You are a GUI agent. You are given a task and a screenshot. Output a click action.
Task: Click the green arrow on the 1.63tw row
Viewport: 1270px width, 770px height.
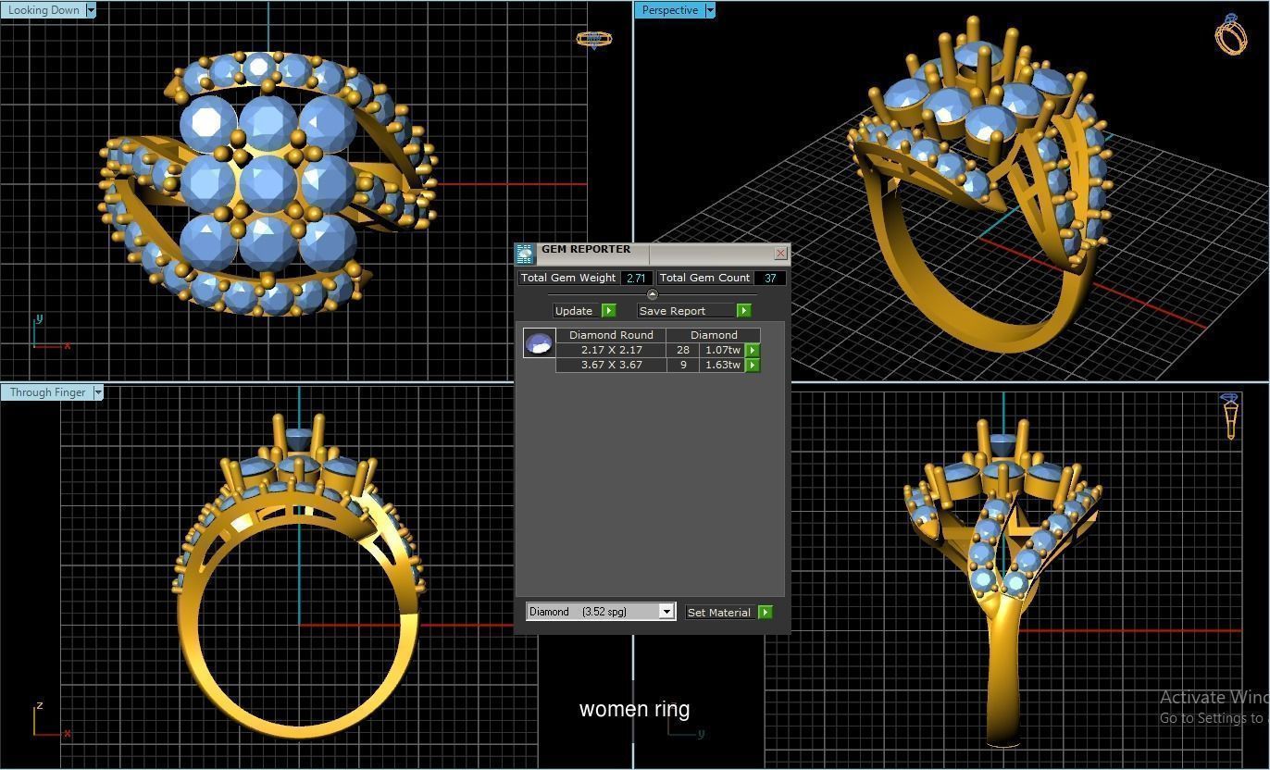point(753,366)
